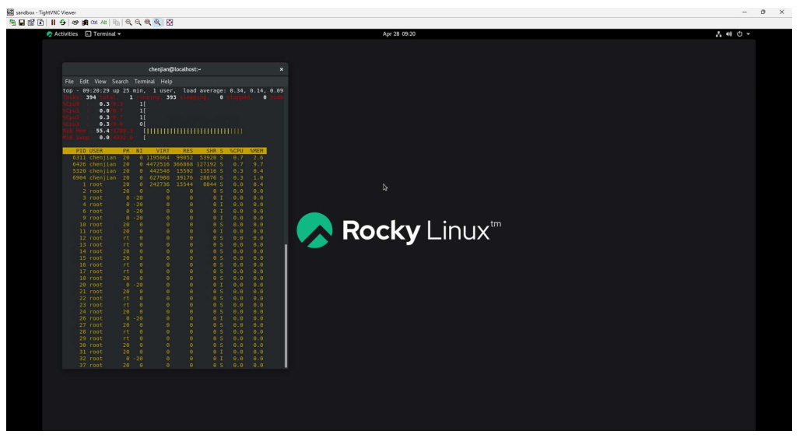Image resolution: width=803 pixels, height=438 pixels.
Task: Click the Full screen toolbar icon
Action: [x=170, y=23]
